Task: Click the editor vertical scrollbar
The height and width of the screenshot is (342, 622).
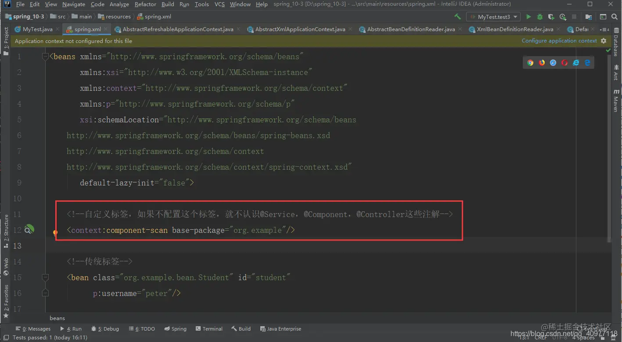Action: pos(609,148)
